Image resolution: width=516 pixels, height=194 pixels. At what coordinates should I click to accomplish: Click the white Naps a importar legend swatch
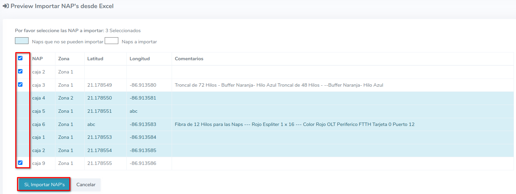point(111,41)
